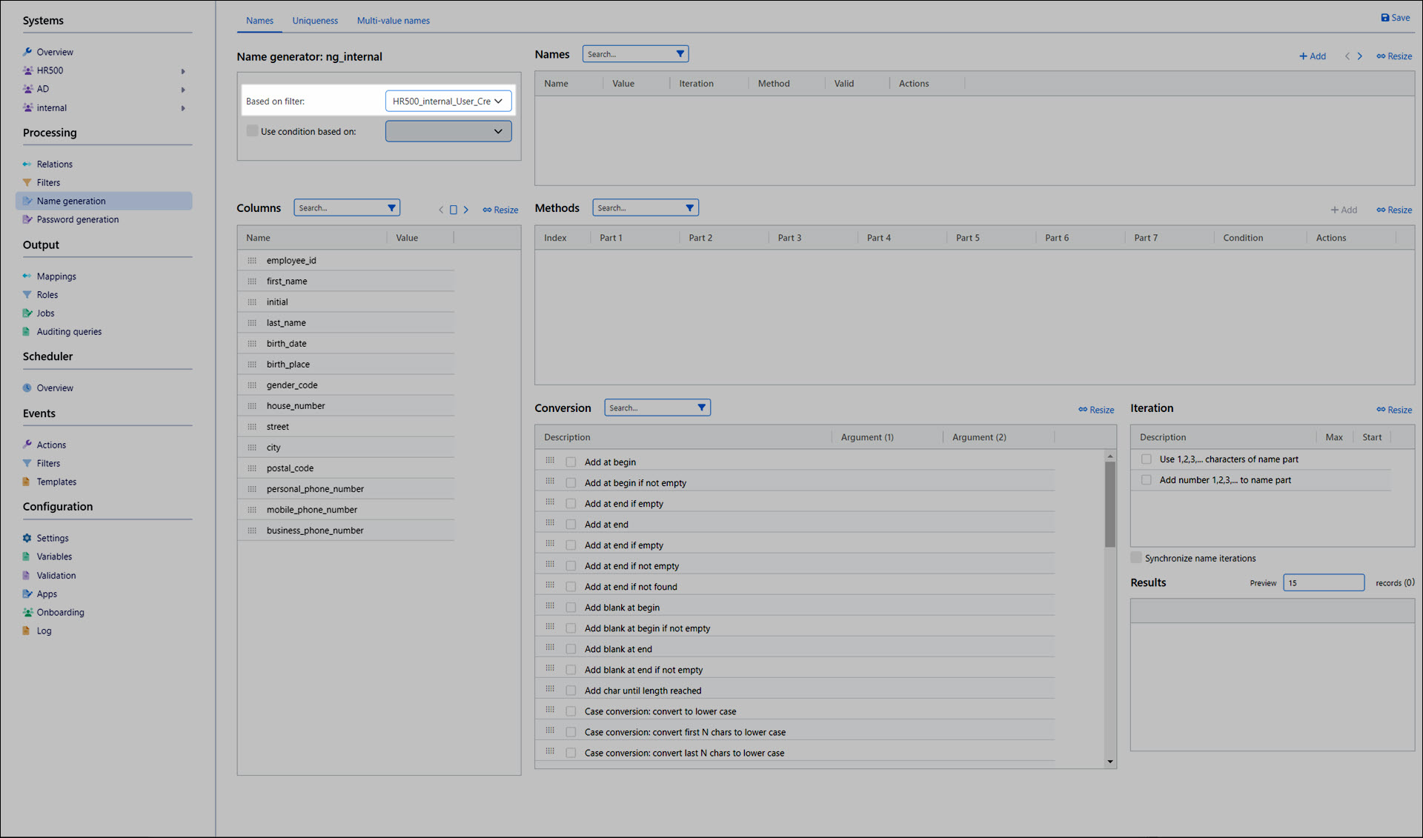
Task: Toggle Synchronize name iterations checkbox
Action: (x=1136, y=558)
